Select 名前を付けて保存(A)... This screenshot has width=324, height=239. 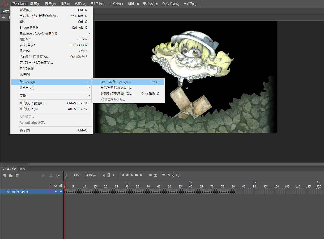click(x=52, y=57)
